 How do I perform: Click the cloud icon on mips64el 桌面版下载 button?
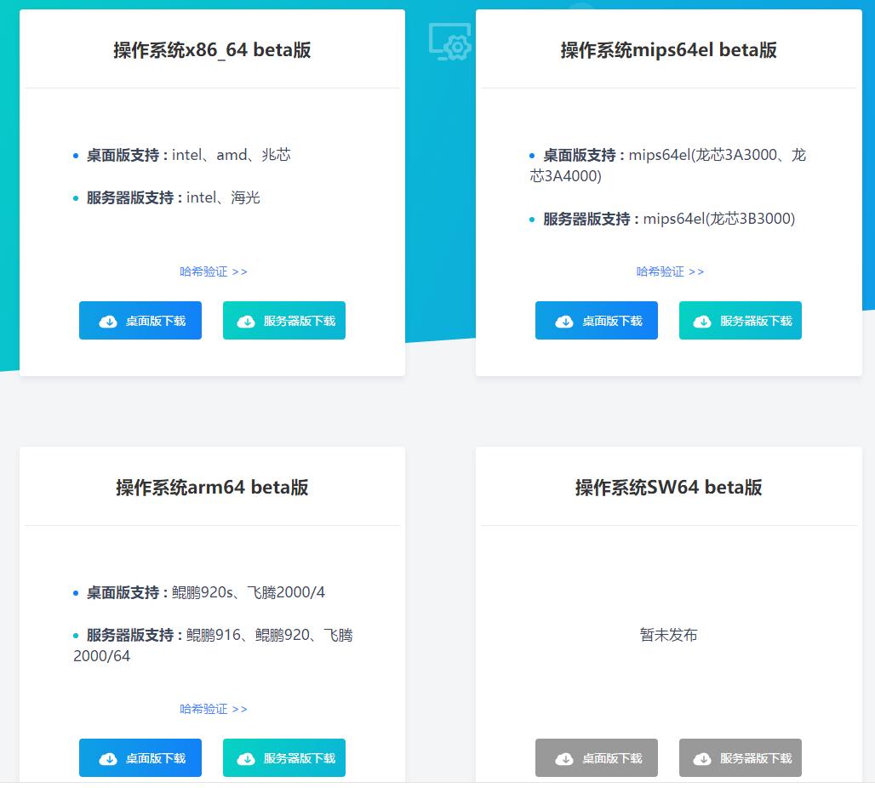tap(564, 321)
